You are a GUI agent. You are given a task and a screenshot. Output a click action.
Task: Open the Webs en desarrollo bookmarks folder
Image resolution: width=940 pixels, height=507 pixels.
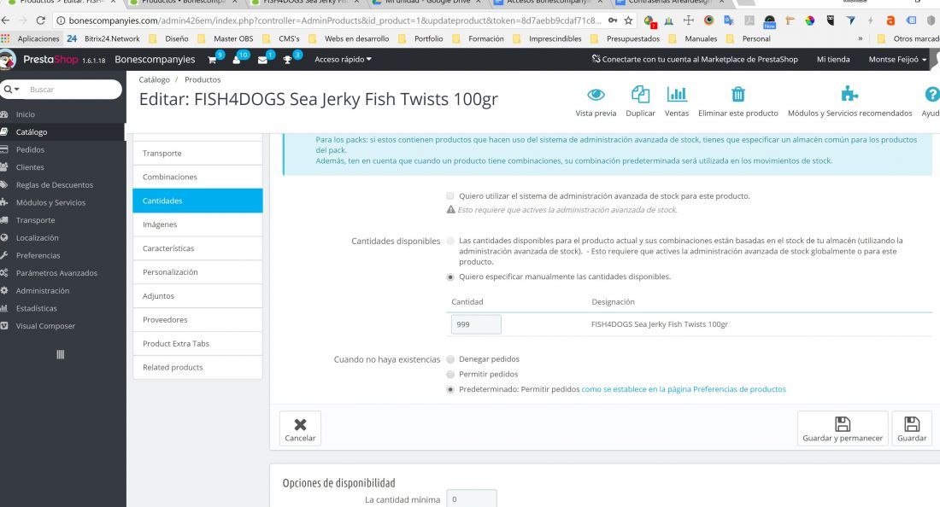pos(349,38)
